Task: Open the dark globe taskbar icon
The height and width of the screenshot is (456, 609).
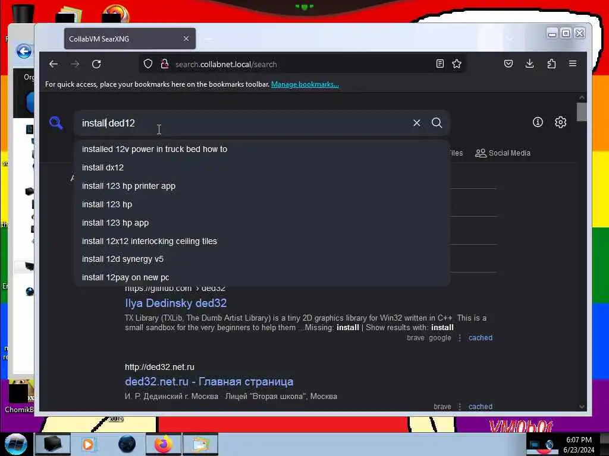Action: click(x=127, y=444)
